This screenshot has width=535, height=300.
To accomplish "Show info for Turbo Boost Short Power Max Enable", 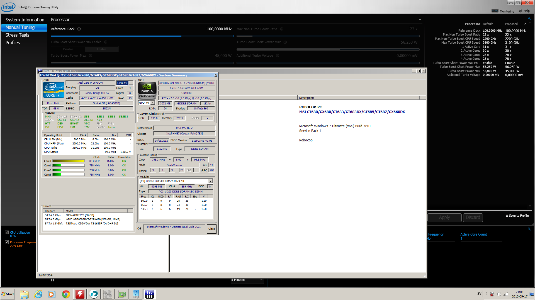I will [106, 42].
